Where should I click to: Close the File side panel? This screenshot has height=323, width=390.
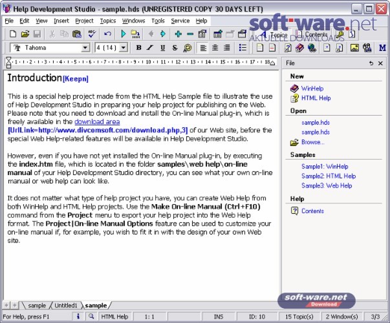tap(380, 63)
